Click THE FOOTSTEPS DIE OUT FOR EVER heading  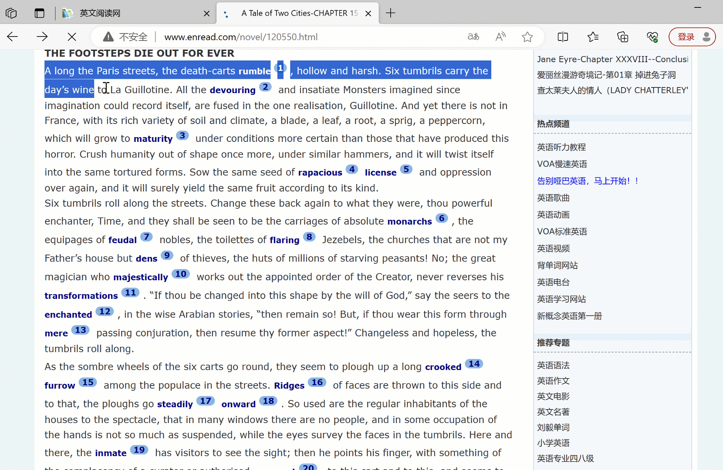tap(139, 53)
